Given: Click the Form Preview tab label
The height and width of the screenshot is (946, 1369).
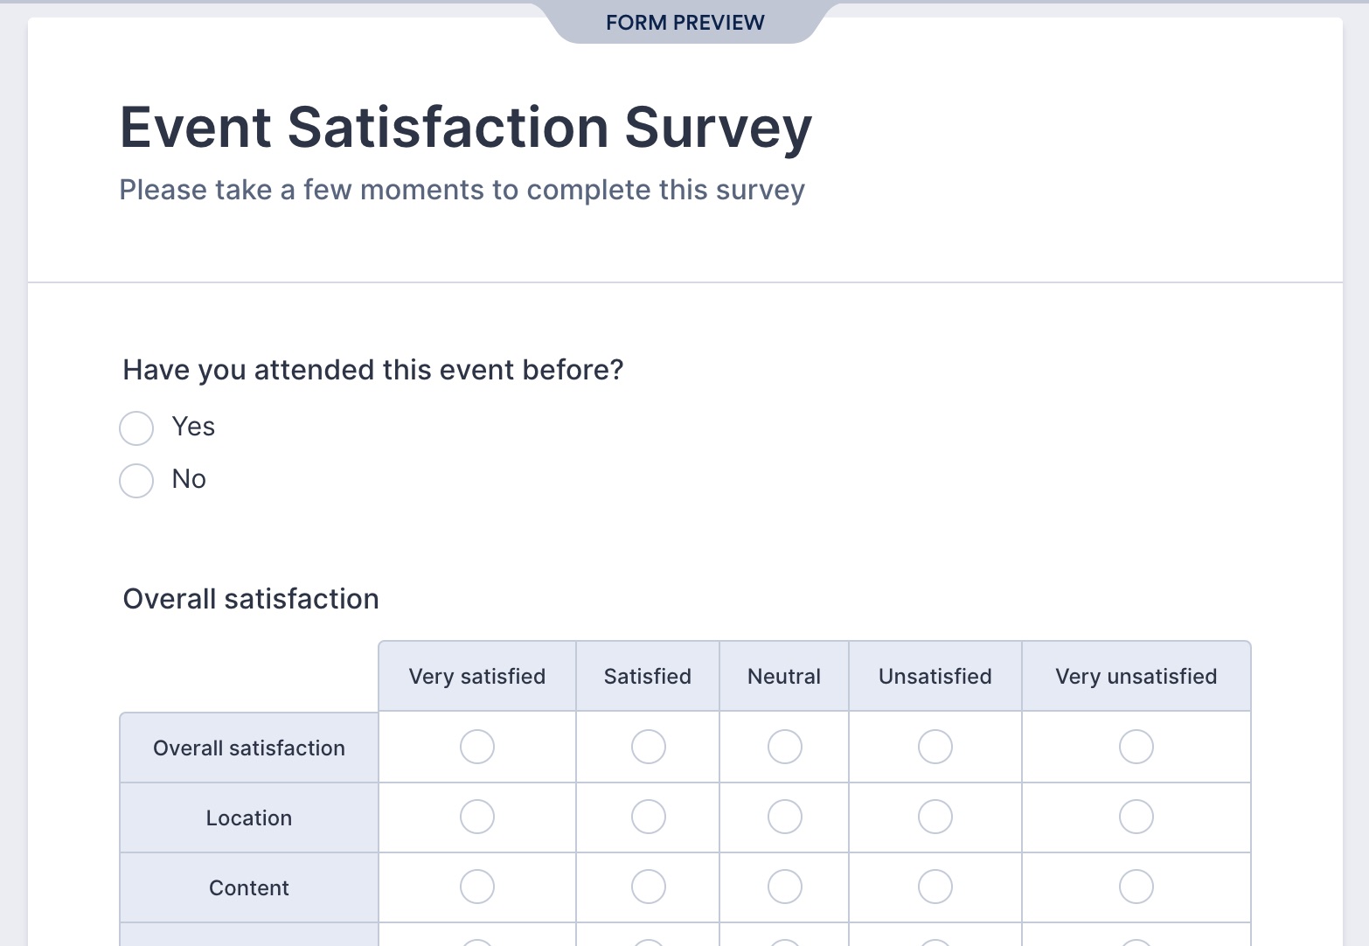Looking at the screenshot, I should click(685, 23).
